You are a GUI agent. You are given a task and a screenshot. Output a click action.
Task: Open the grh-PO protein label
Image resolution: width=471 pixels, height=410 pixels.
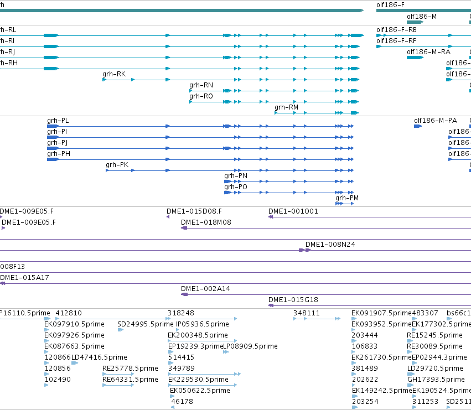(236, 187)
